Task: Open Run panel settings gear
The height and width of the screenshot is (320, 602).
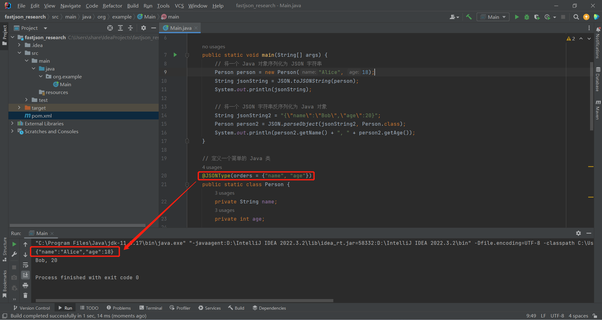Action: tap(578, 233)
